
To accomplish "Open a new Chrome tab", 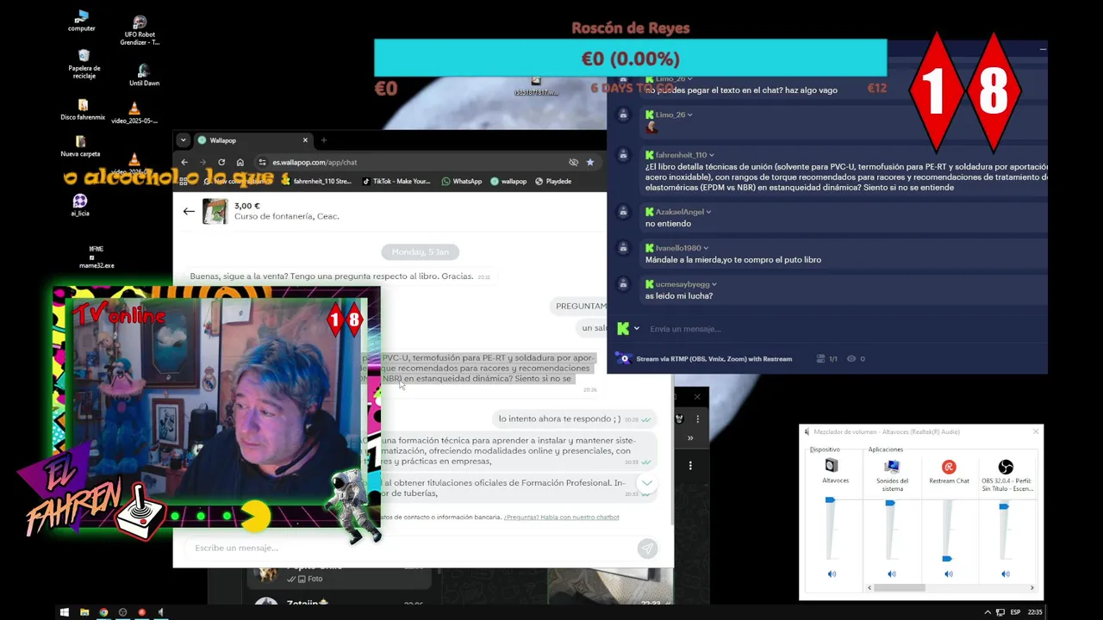I will (324, 140).
